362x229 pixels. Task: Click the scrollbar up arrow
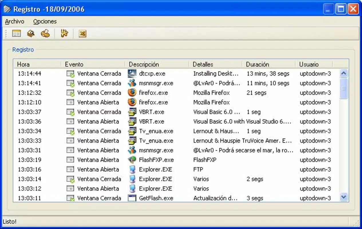(344, 73)
